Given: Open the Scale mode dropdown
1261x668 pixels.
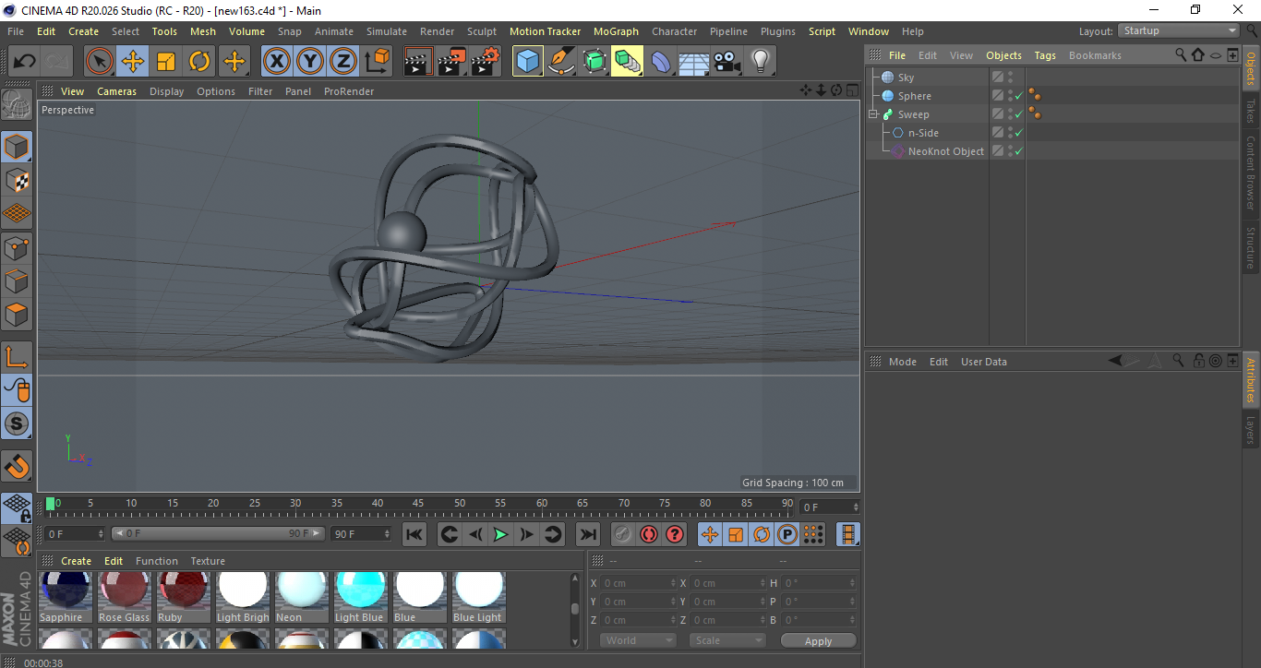Looking at the screenshot, I should pyautogui.click(x=727, y=640).
